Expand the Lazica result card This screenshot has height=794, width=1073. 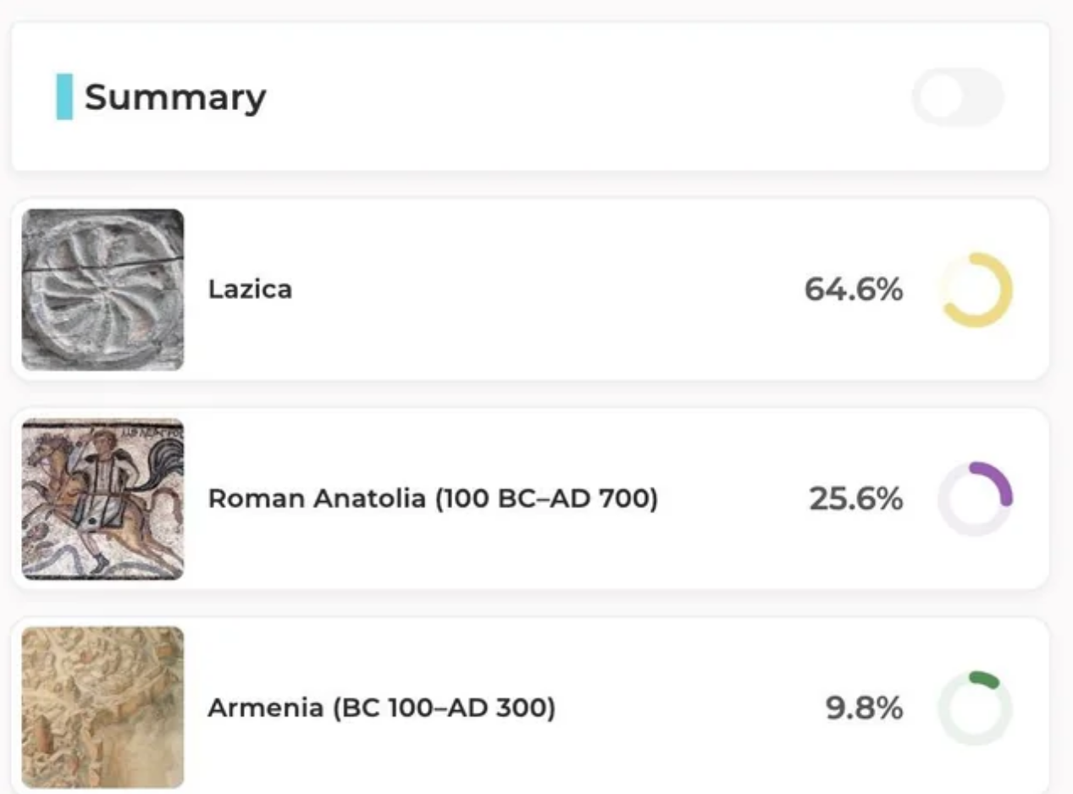(x=530, y=289)
